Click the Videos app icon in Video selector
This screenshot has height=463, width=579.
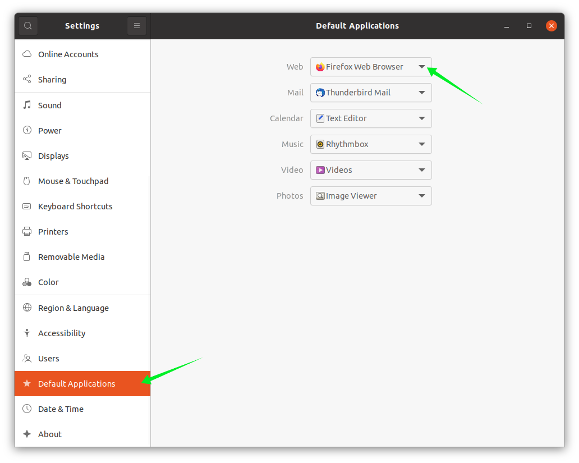point(320,170)
